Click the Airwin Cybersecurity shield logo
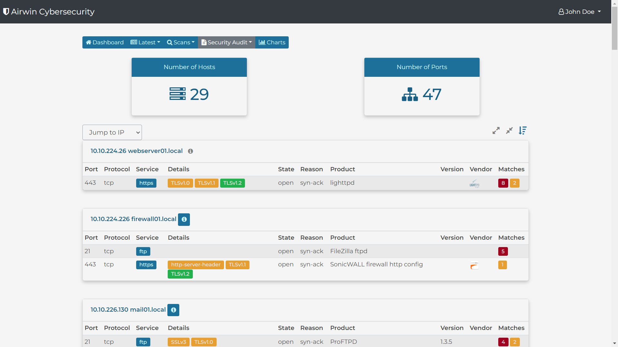The image size is (618, 347). pyautogui.click(x=6, y=12)
